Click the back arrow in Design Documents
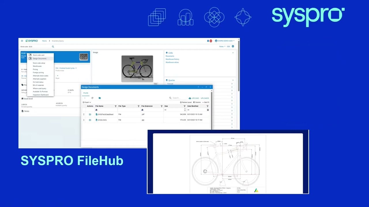369x207 pixels. 85,98
